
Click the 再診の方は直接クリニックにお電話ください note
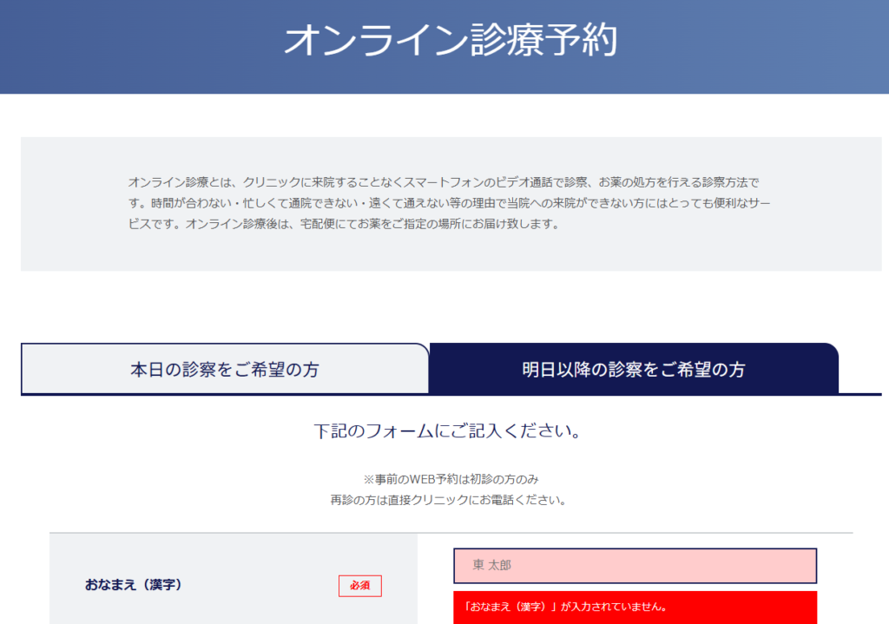[448, 500]
